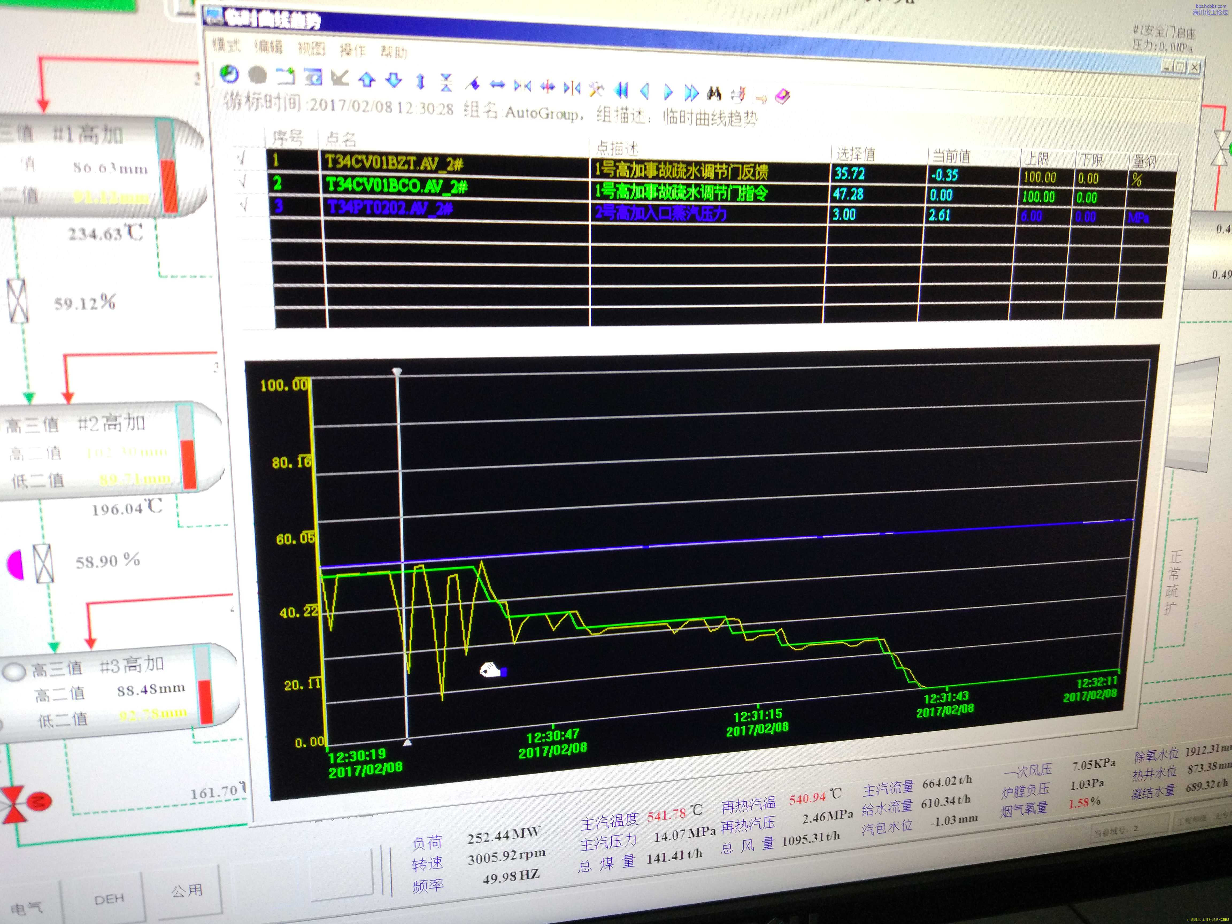Click round indicator beside #3高加 高三值

(x=13, y=672)
